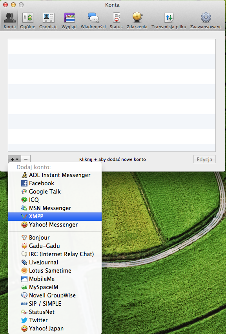This screenshot has width=226, height=334.
Task: Choose Twitter from the account menu
Action: point(55,320)
